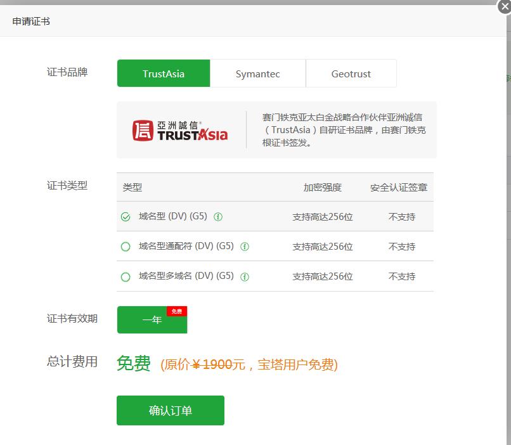This screenshot has height=445, width=511.
Task: Open info icon beside 域名型 (DV) (G5)
Action: (x=218, y=217)
